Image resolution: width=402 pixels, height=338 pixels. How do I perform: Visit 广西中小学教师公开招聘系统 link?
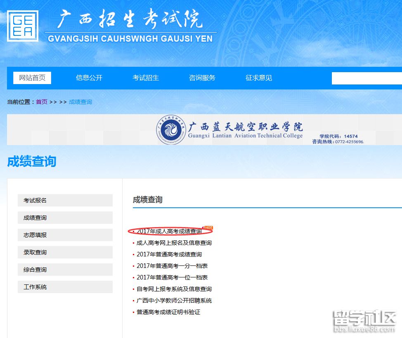pos(174,300)
